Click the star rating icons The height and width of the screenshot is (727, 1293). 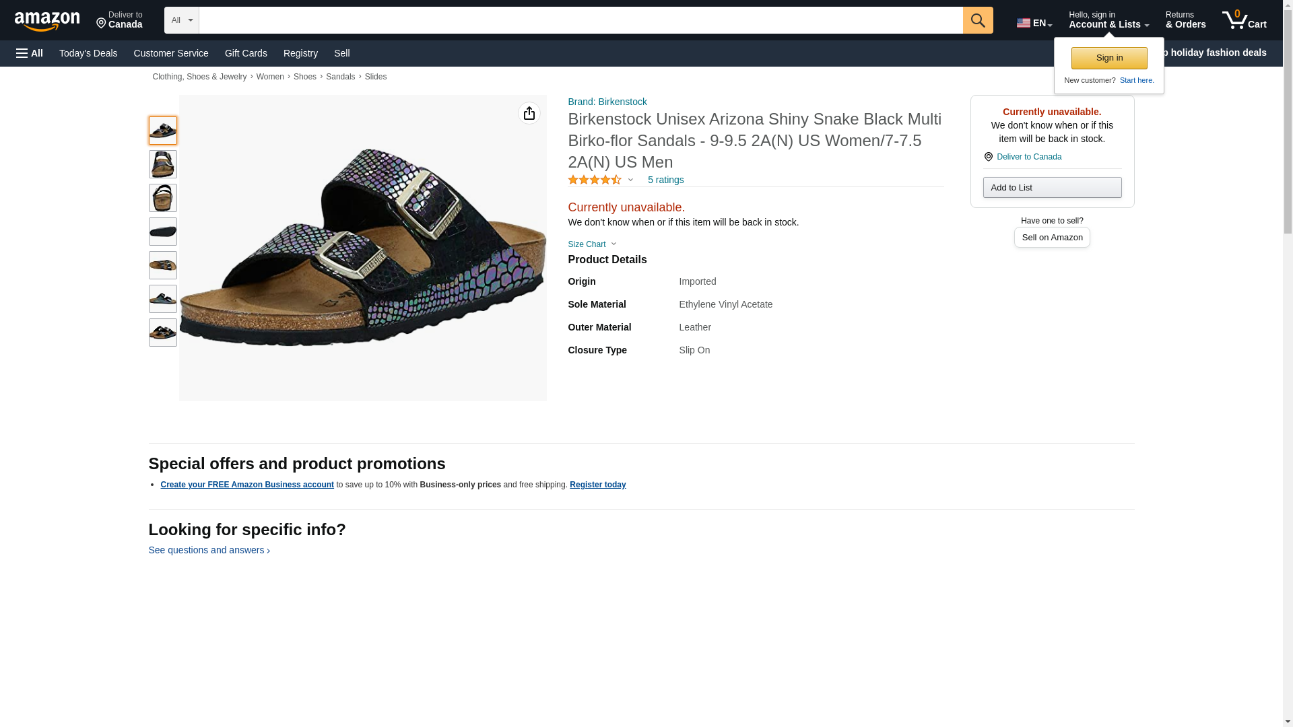(x=595, y=180)
